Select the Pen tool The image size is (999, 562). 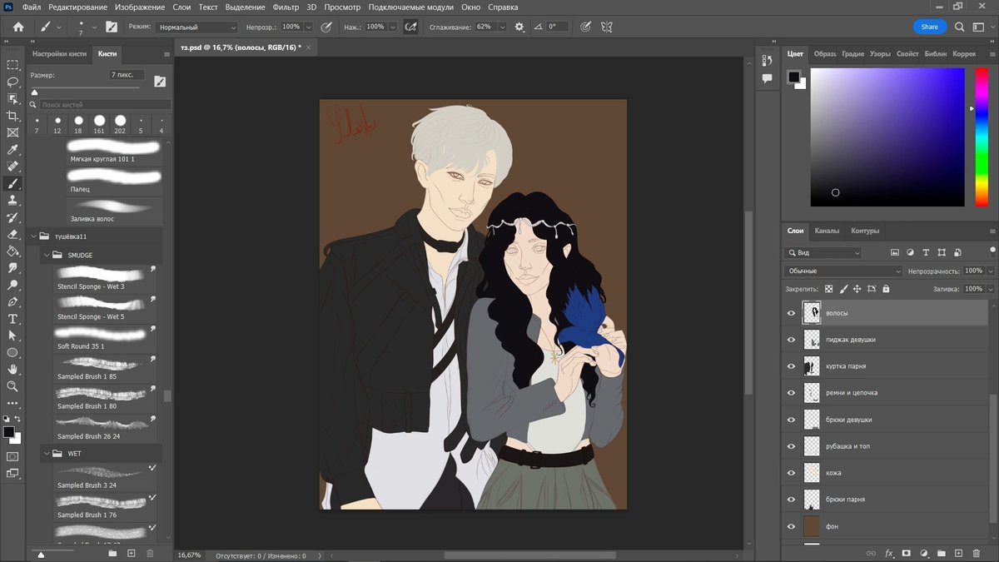[12, 302]
